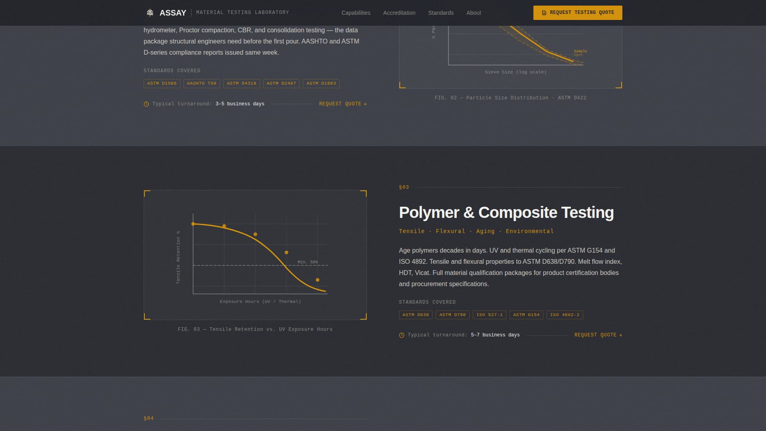Click the §04 section marker
Screen dimensions: 766x431
(x=148, y=418)
